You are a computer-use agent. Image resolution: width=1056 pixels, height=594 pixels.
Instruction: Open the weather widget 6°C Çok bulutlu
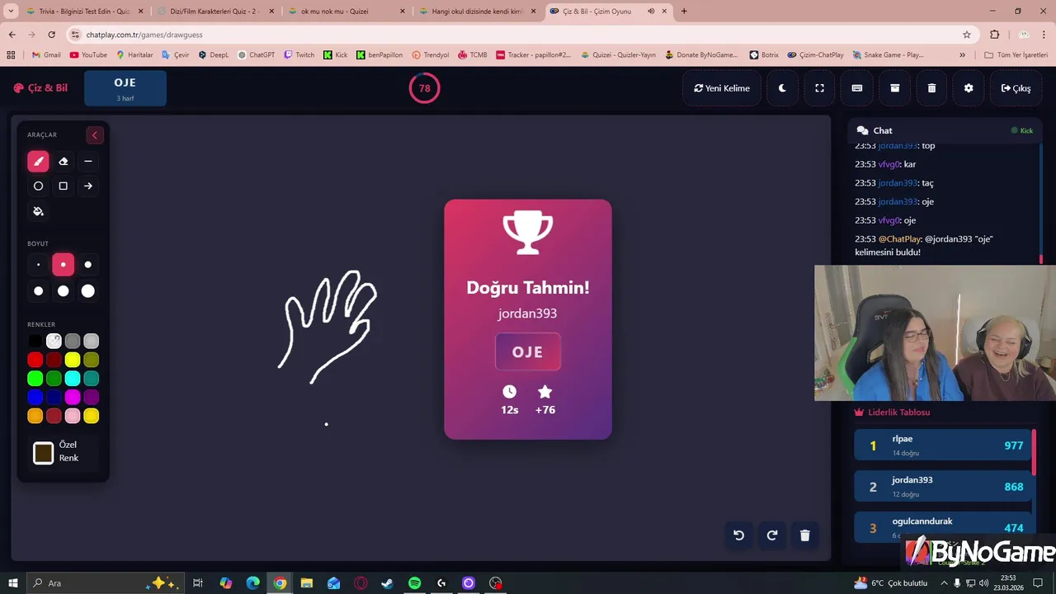tap(892, 583)
